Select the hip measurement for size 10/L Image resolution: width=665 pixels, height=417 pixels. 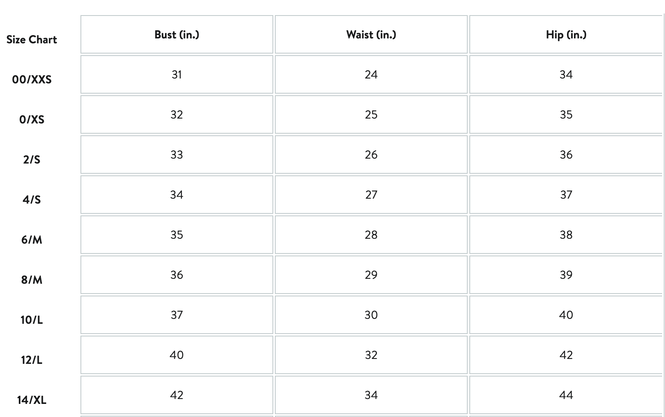pyautogui.click(x=566, y=315)
